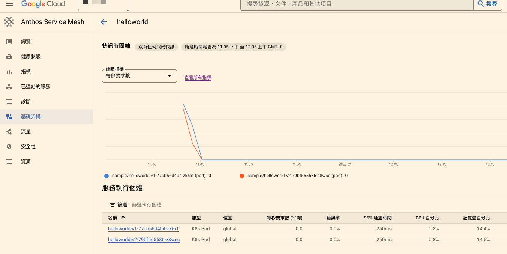507x254 pixels.
Task: Click the 總覽 dashboard icon
Action: 9,42
